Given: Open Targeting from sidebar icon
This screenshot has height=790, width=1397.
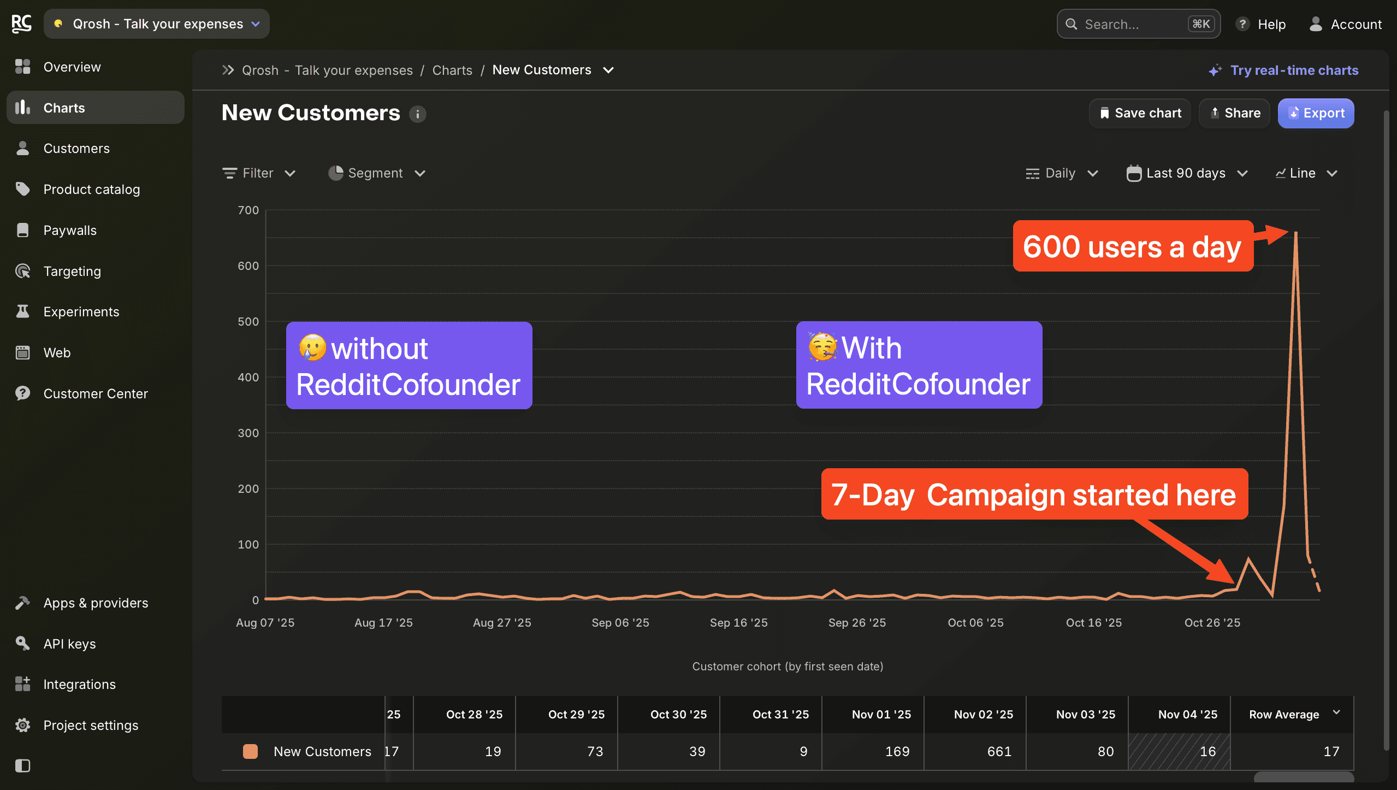Looking at the screenshot, I should [x=22, y=271].
